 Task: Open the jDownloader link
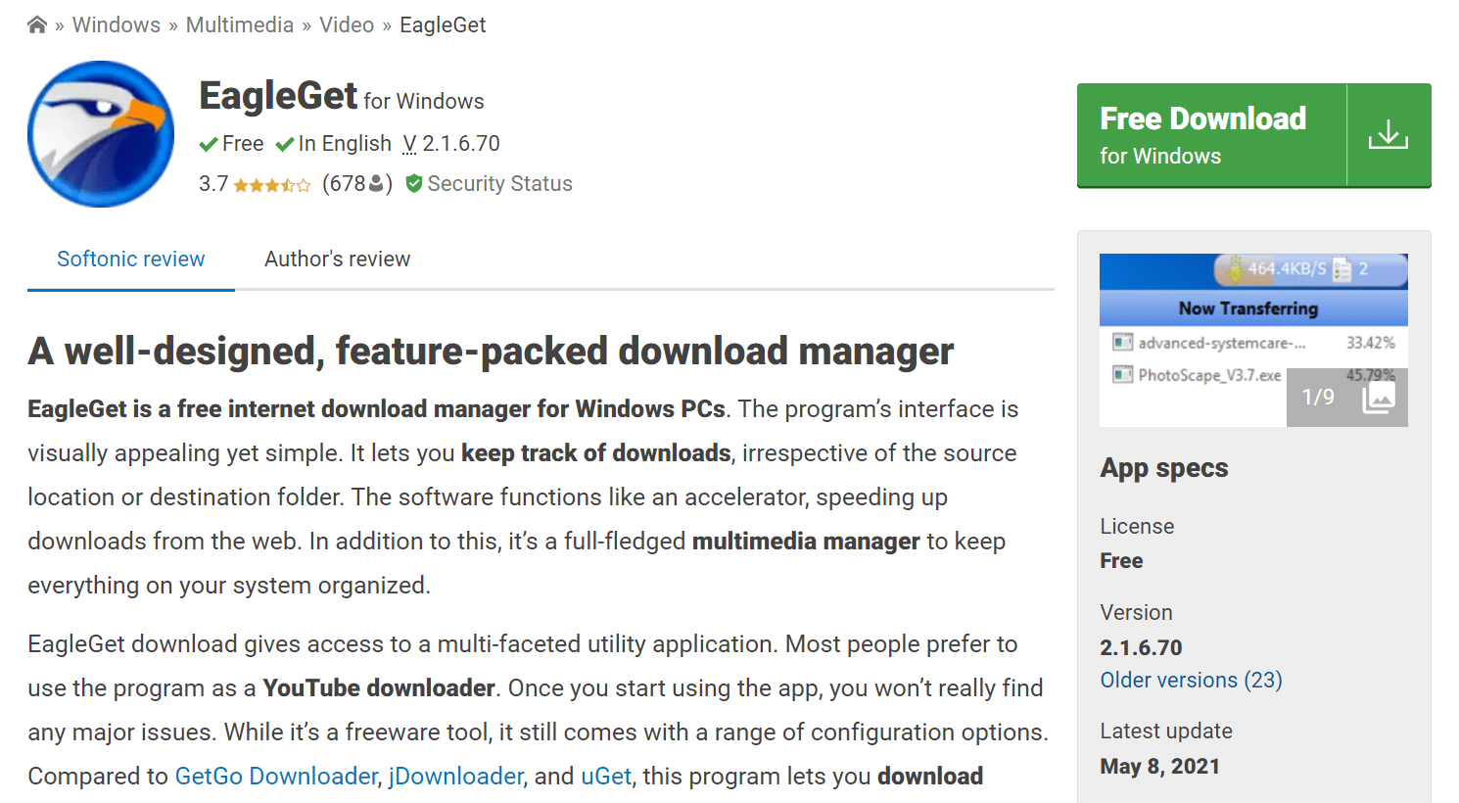pos(456,776)
